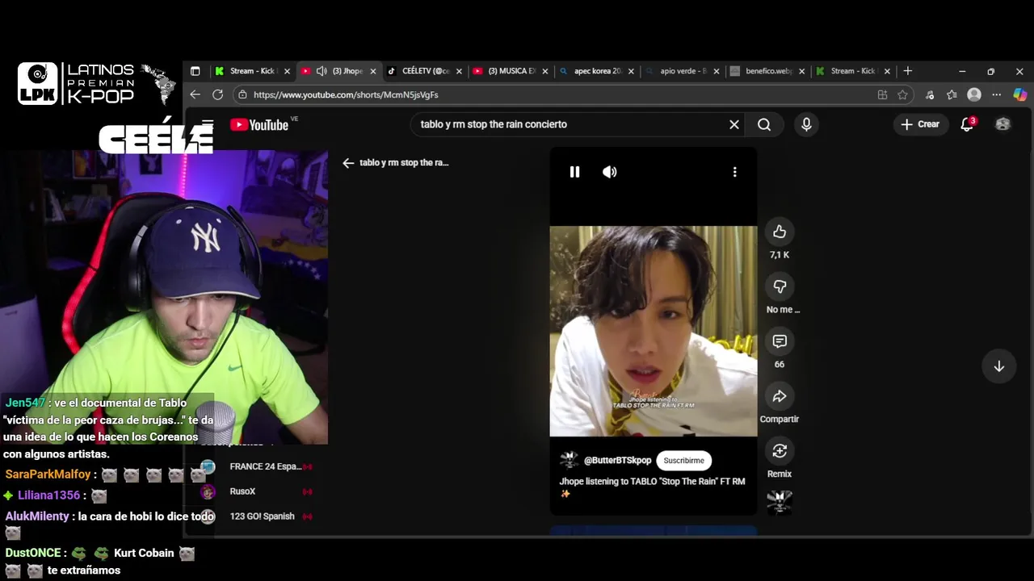This screenshot has width=1034, height=581.
Task: Go to next Short with down arrow
Action: (999, 366)
